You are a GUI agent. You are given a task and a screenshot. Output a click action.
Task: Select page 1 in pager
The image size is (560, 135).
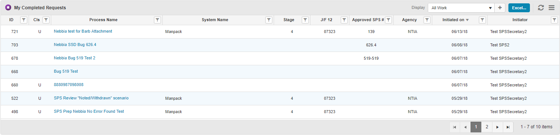(476, 127)
